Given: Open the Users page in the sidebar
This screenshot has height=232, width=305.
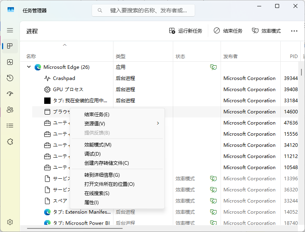Looking at the screenshot, I should (x=10, y=110).
